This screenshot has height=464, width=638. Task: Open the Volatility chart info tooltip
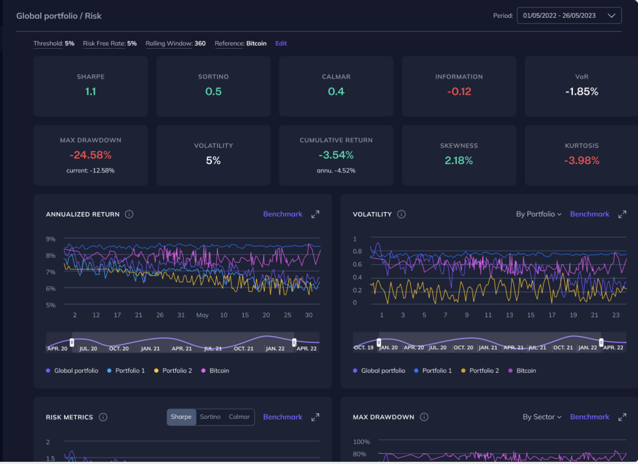tap(401, 214)
